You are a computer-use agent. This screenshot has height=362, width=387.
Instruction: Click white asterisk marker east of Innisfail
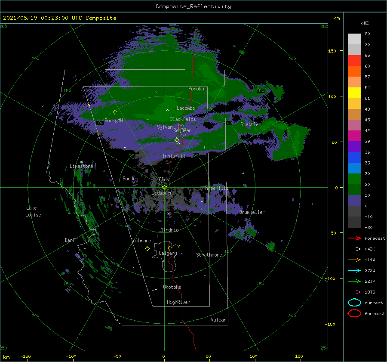(x=204, y=148)
